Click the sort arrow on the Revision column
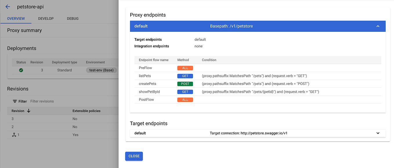This screenshot has height=168, width=394. [28, 111]
